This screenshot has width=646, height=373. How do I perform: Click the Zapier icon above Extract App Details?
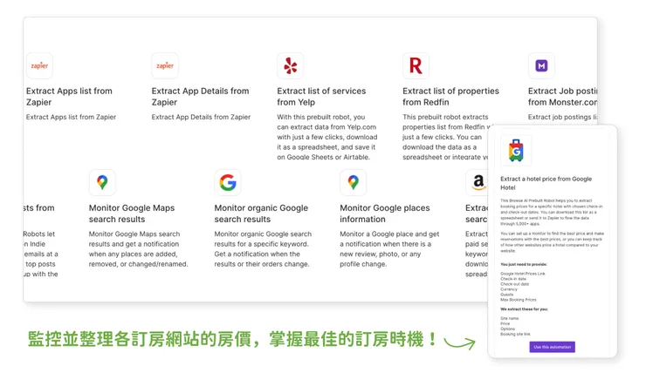165,66
